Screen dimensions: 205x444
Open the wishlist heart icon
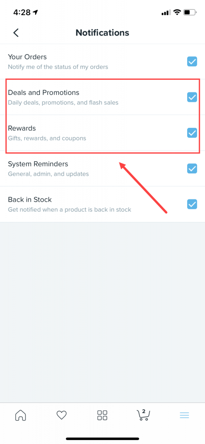tap(62, 415)
